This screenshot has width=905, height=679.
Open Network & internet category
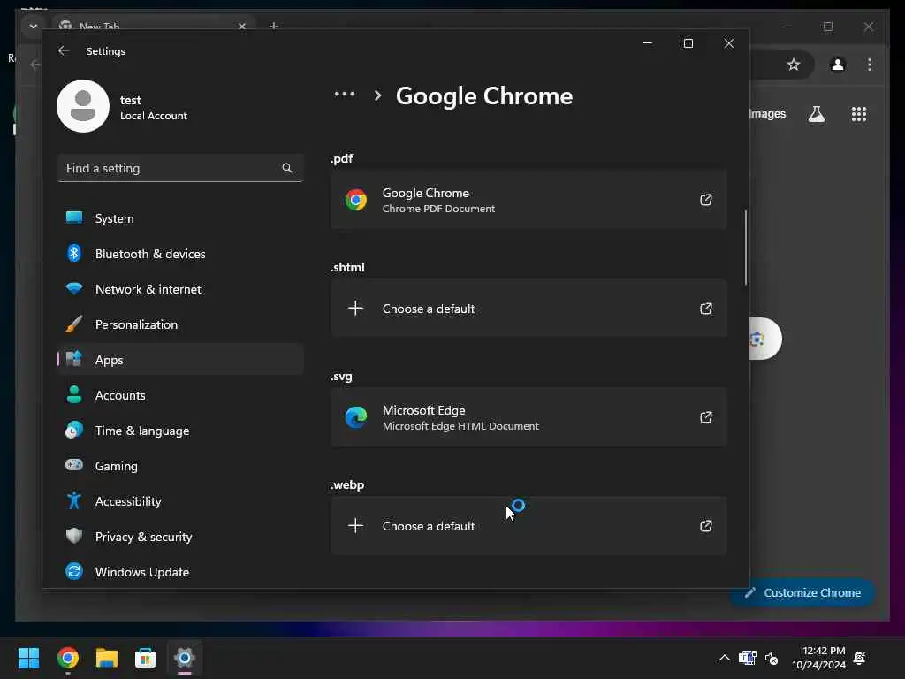(180, 289)
